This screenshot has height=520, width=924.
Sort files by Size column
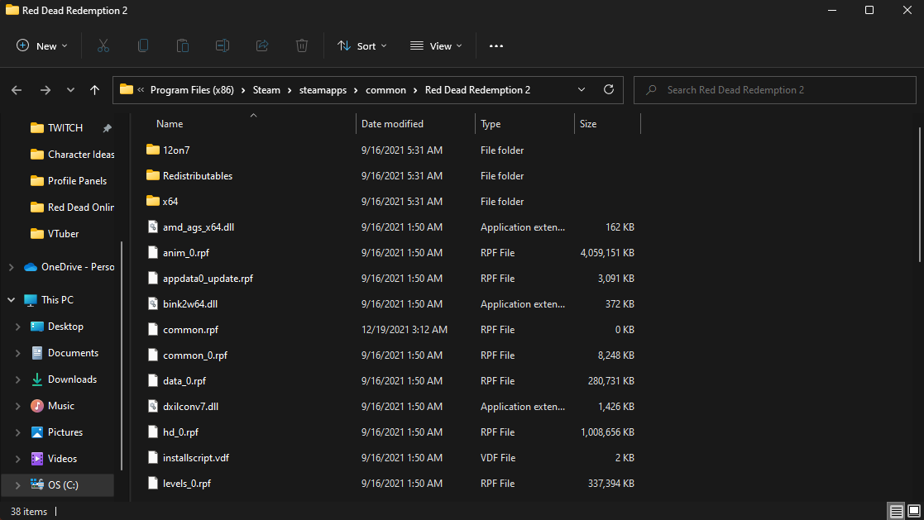click(x=588, y=124)
